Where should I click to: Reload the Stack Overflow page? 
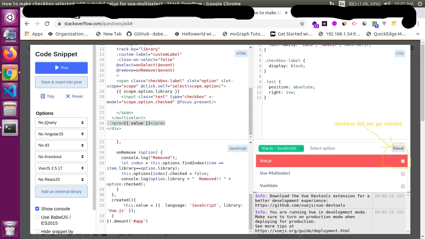point(47,24)
